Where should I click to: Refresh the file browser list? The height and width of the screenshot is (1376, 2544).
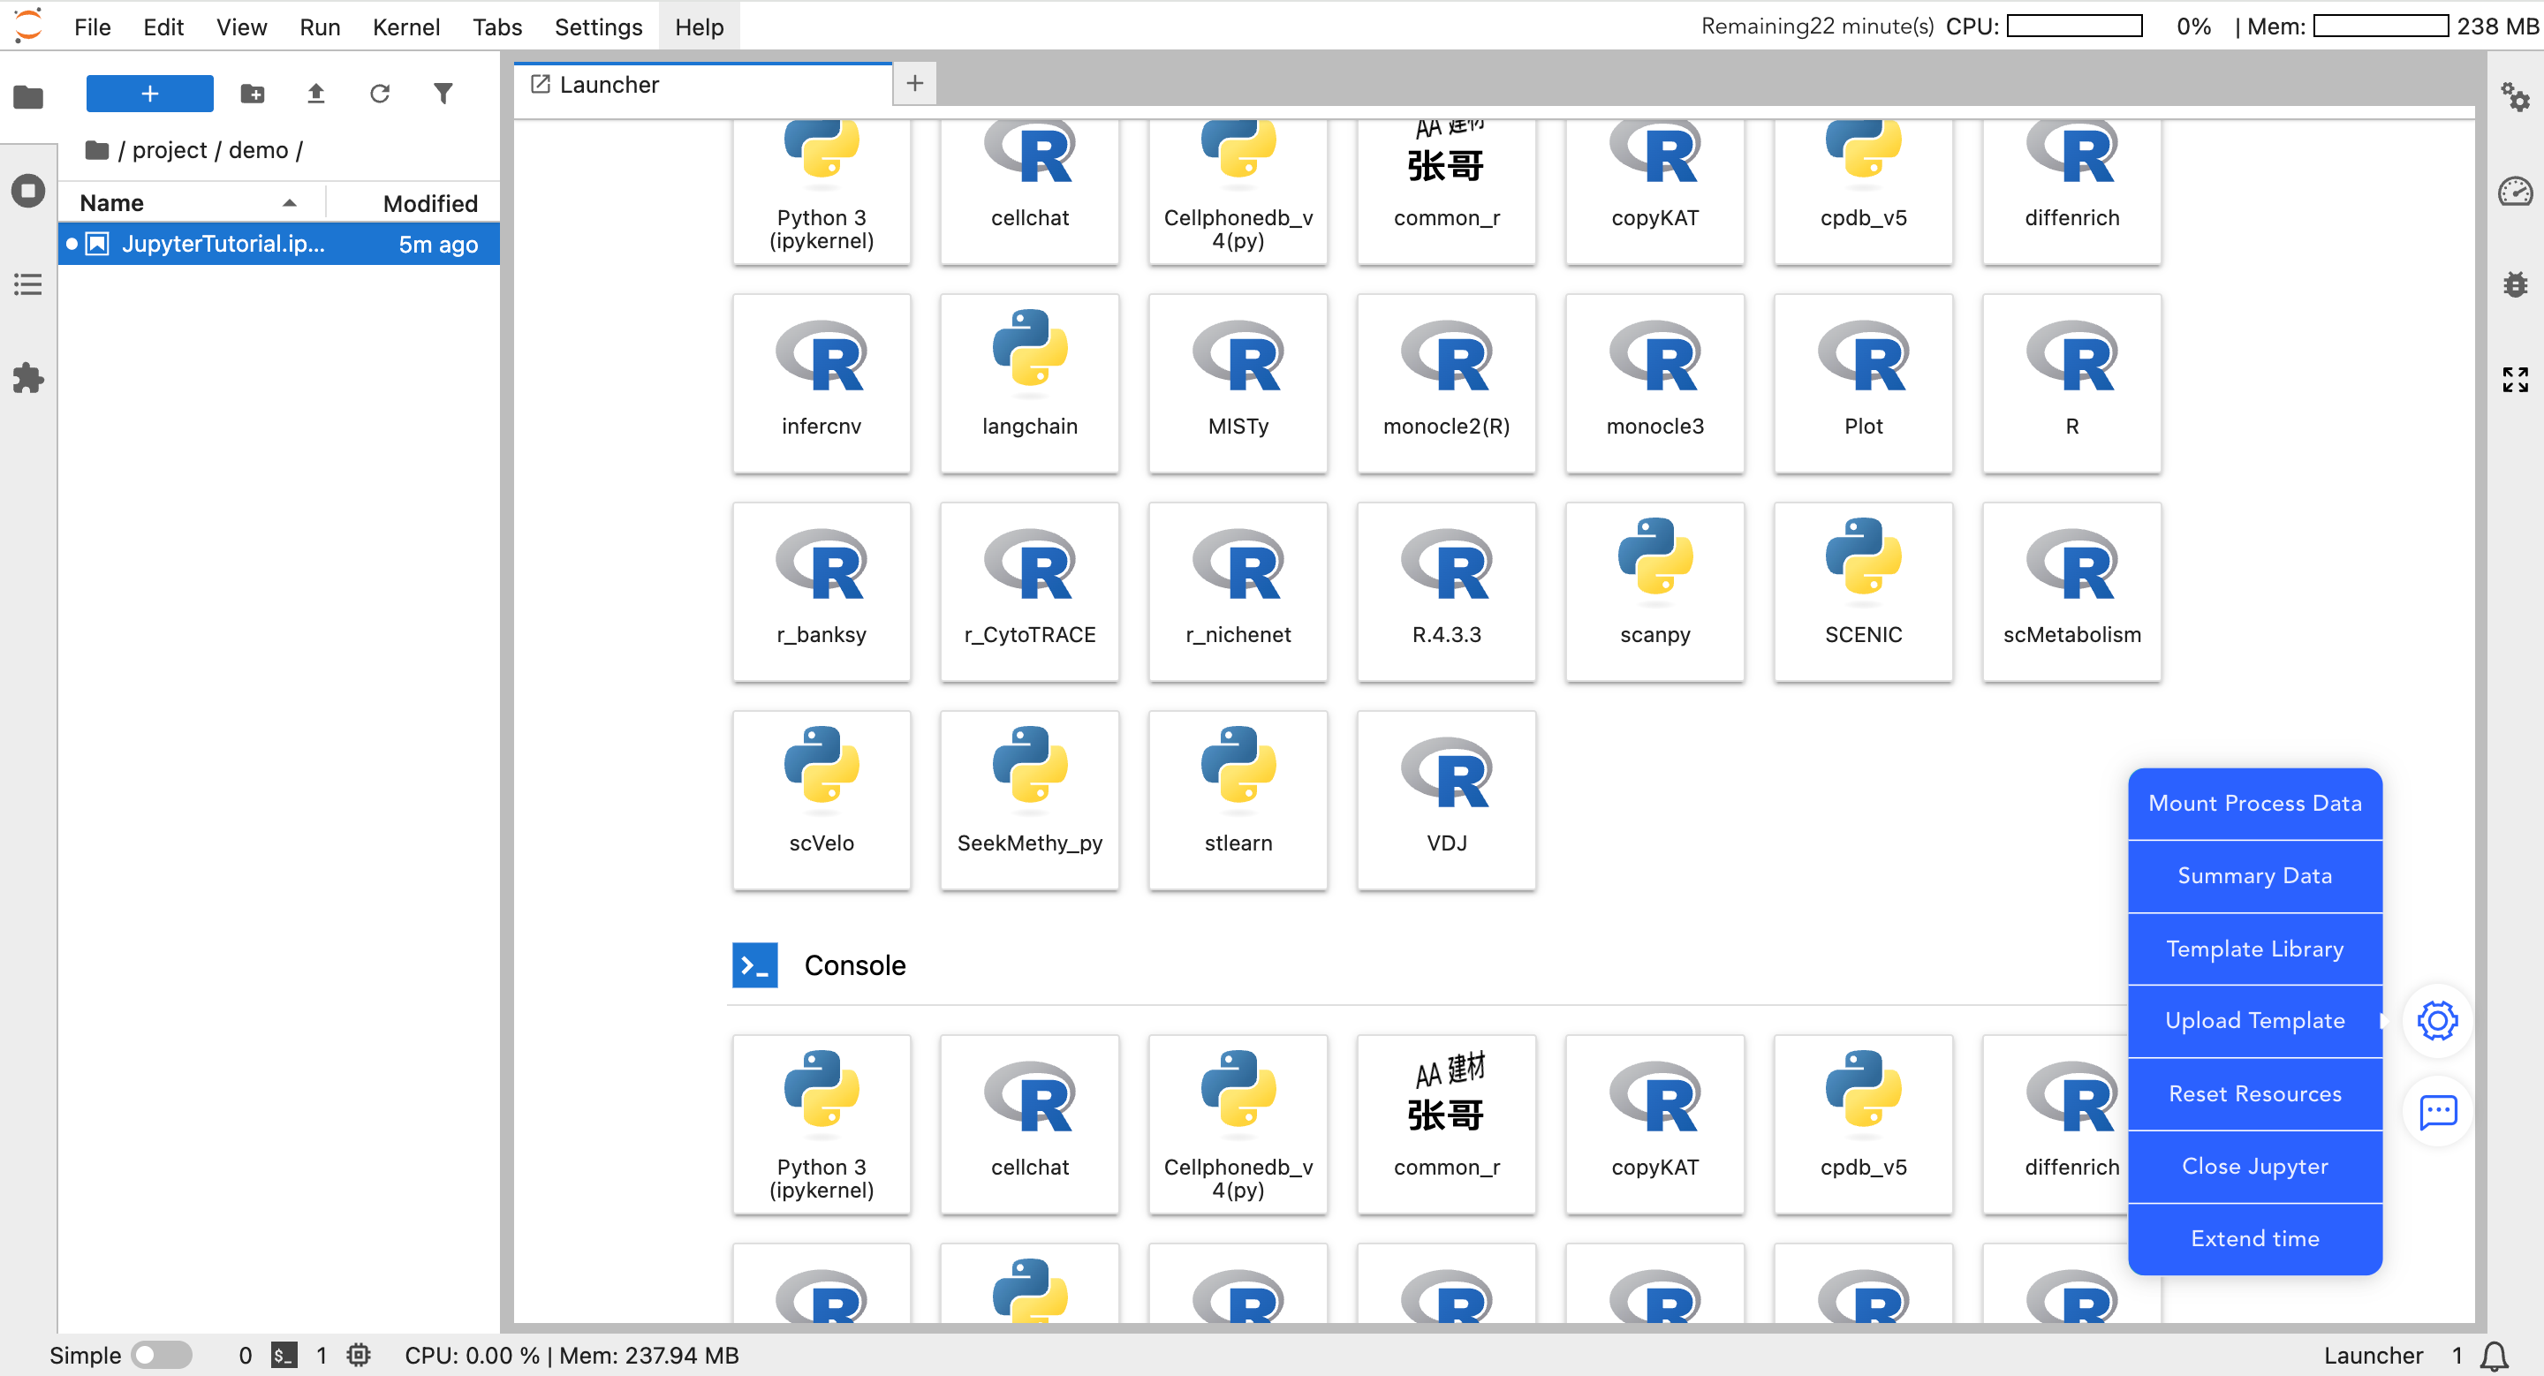(x=379, y=94)
